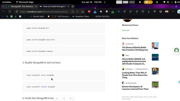Viewport: 180px width, 101px height.
Task: Click Jan Kammerath author name
Action: coord(131,83)
